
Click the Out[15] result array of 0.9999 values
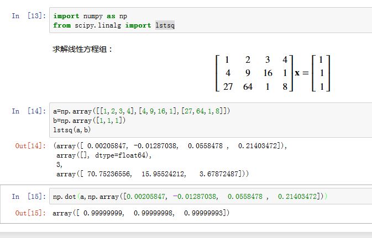point(140,213)
